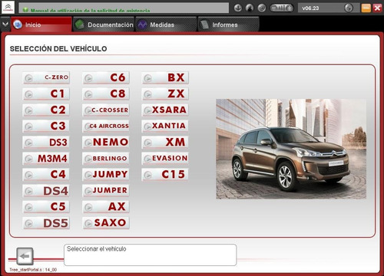The image size is (384, 276).
Task: Select the DS3 vehicle
Action: point(46,142)
